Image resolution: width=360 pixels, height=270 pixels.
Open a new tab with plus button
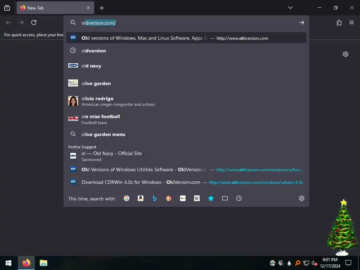pyautogui.click(x=102, y=8)
